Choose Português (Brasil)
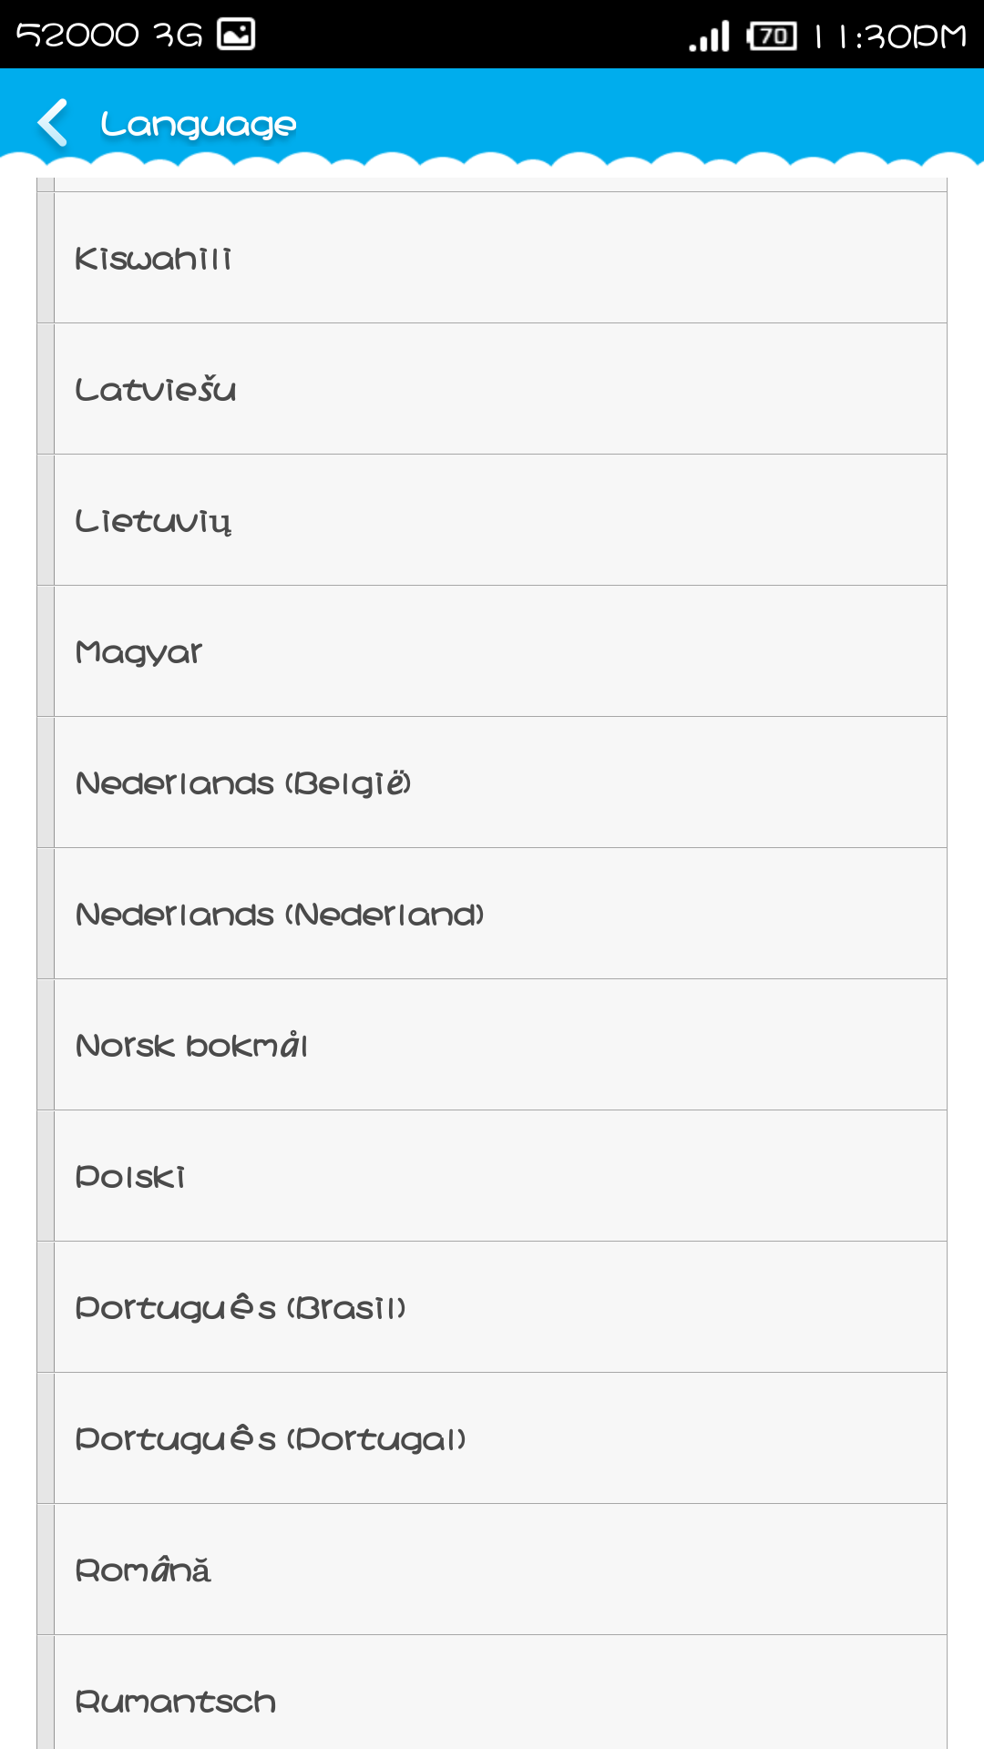 click(499, 1308)
